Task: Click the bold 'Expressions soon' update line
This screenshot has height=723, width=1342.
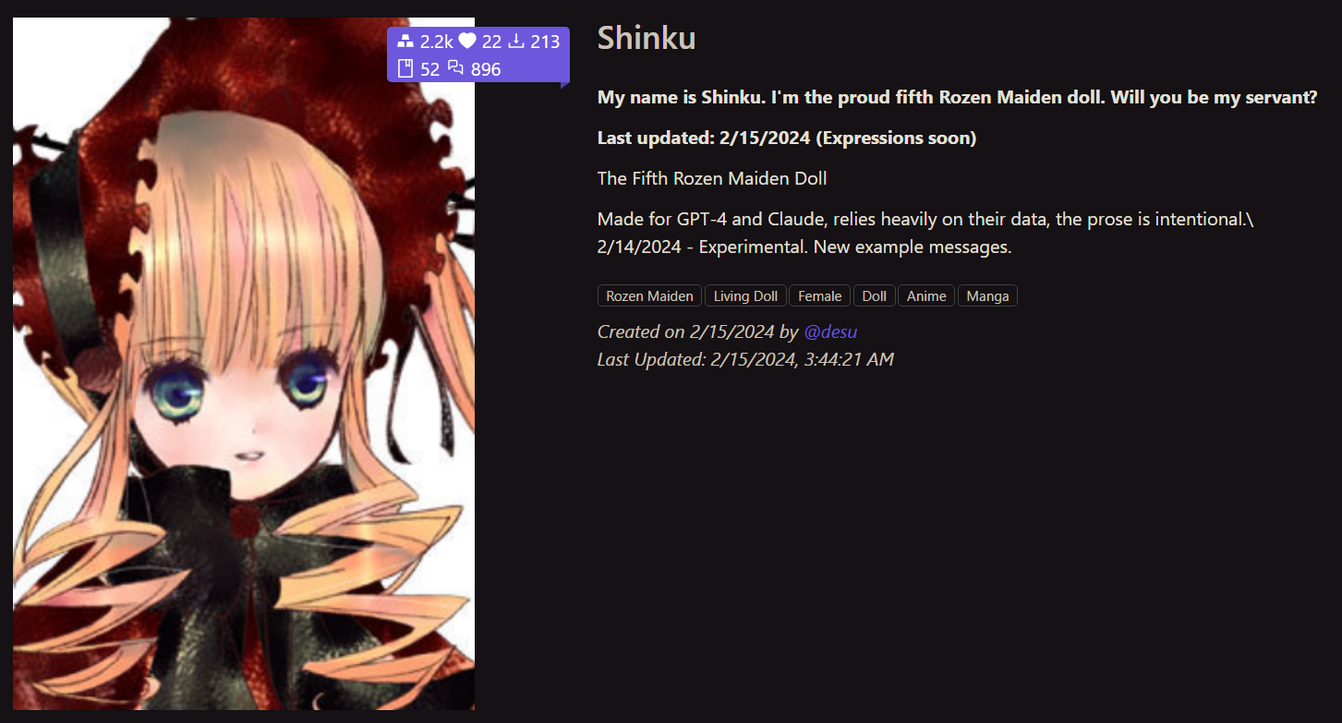Action: pos(787,139)
